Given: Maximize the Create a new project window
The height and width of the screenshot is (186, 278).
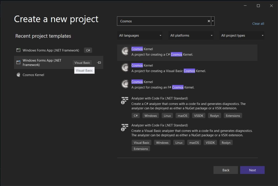Looking at the screenshot, I should click(x=258, y=6).
